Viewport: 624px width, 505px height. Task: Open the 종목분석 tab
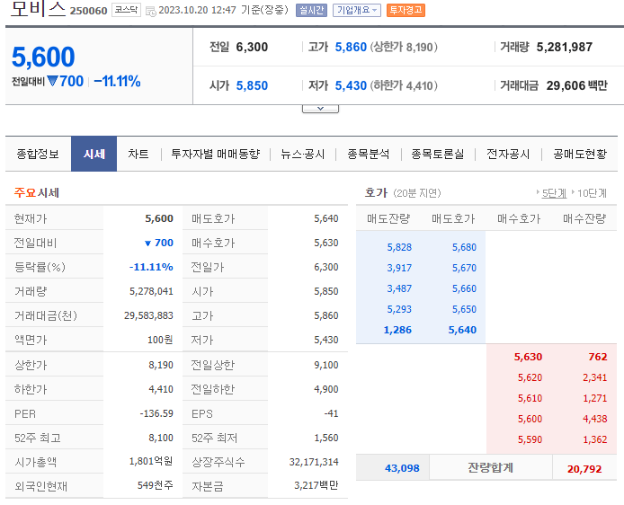tap(369, 154)
